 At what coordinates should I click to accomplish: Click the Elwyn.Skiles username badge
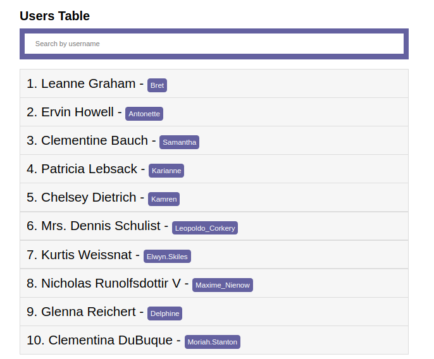167,257
